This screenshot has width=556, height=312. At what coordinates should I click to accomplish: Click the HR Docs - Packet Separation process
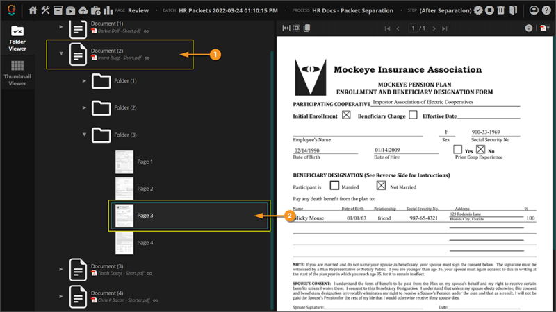coord(353,10)
